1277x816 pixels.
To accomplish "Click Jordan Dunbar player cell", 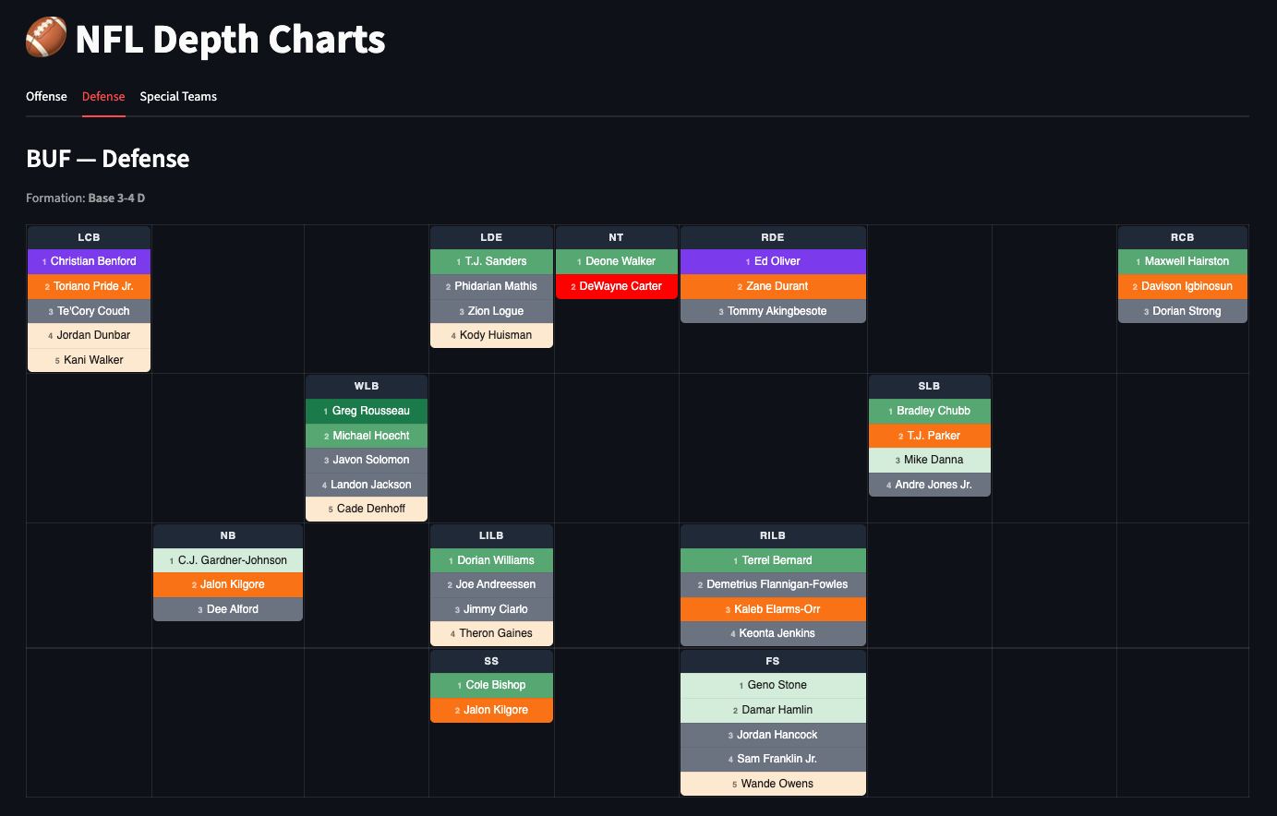I will (x=89, y=335).
